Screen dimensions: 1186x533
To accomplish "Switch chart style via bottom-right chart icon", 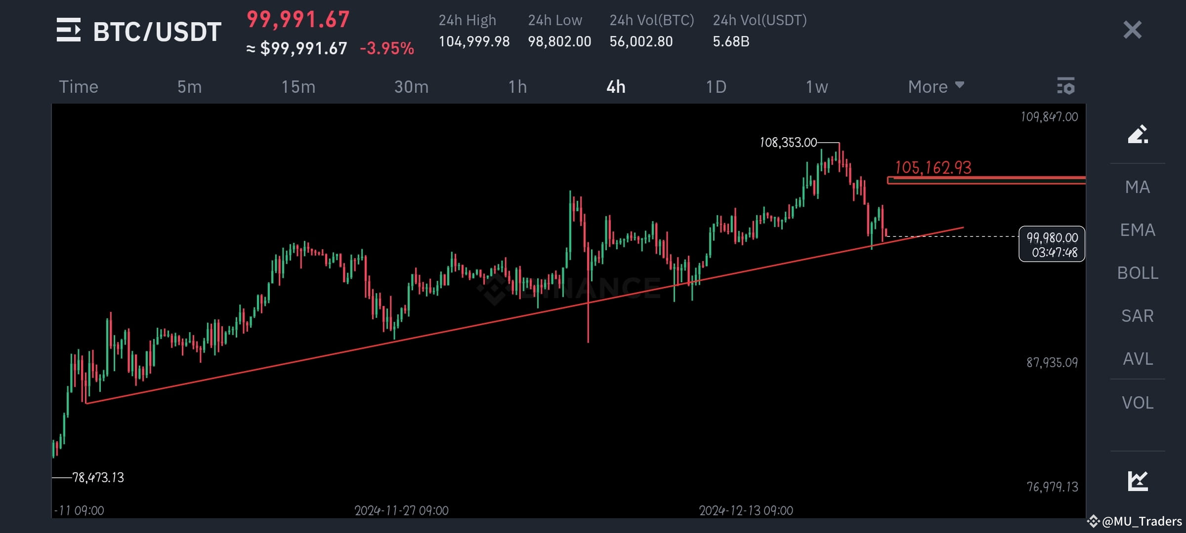I will 1138,482.
